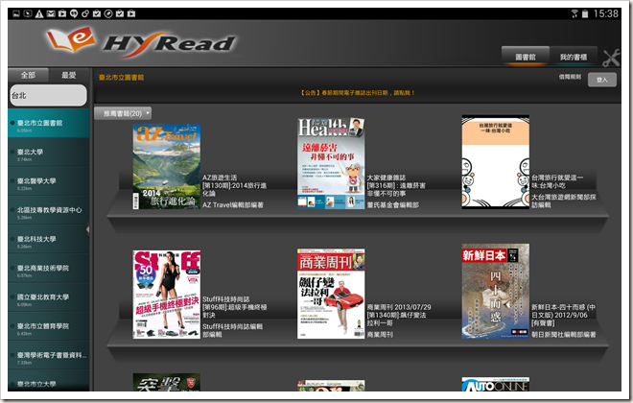This screenshot has width=633, height=403.
Task: Click 商業周刊 2013/07/29 title text
Action: coord(399,315)
